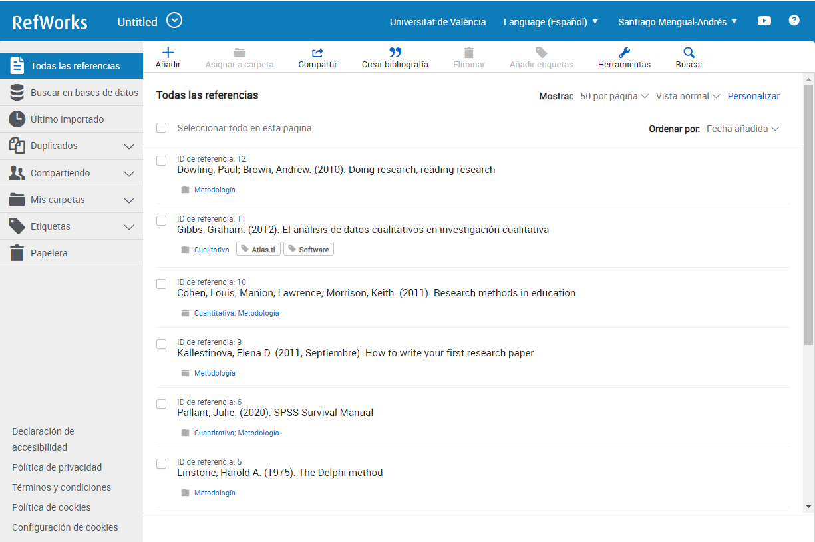The width and height of the screenshot is (815, 542).
Task: Click the Personalizar link
Action: click(753, 96)
